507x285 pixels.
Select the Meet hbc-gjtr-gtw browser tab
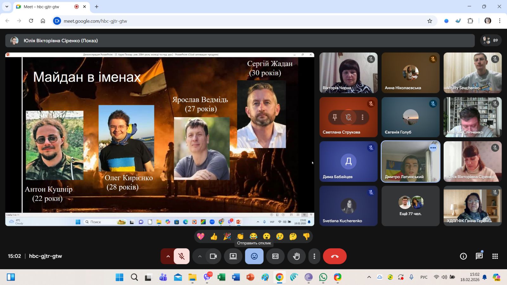tap(44, 7)
